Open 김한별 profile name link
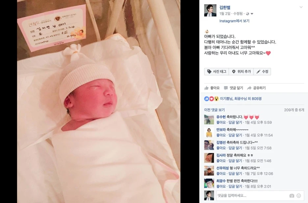 coord(225,8)
